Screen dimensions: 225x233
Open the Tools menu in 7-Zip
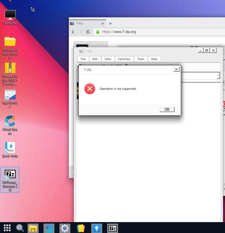pos(141,59)
